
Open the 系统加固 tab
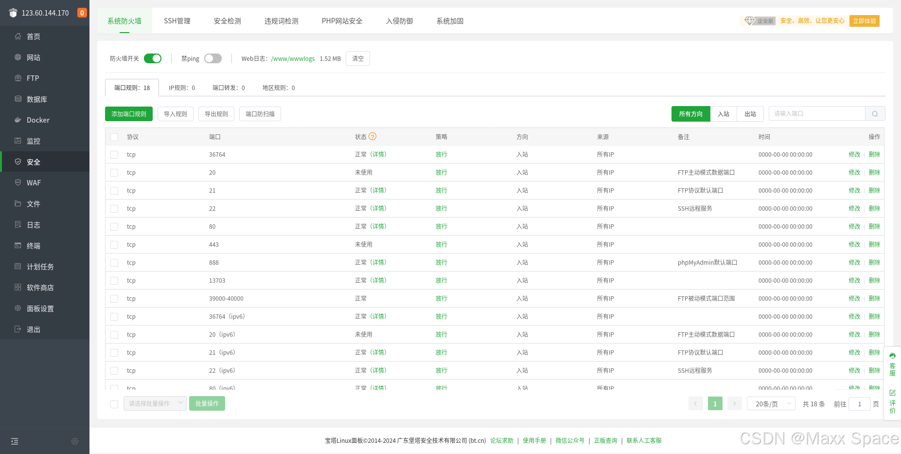450,21
